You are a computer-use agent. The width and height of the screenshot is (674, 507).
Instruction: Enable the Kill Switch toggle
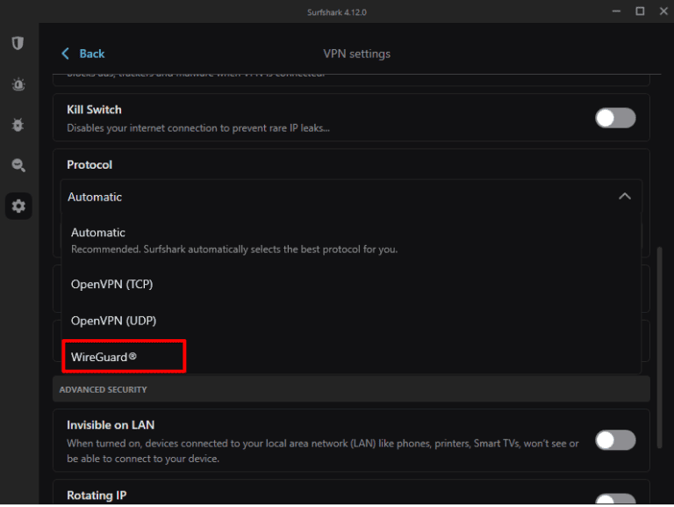(615, 118)
